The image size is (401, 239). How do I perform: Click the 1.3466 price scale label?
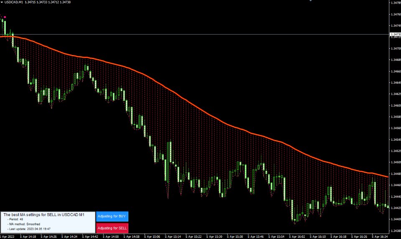[x=396, y=71]
